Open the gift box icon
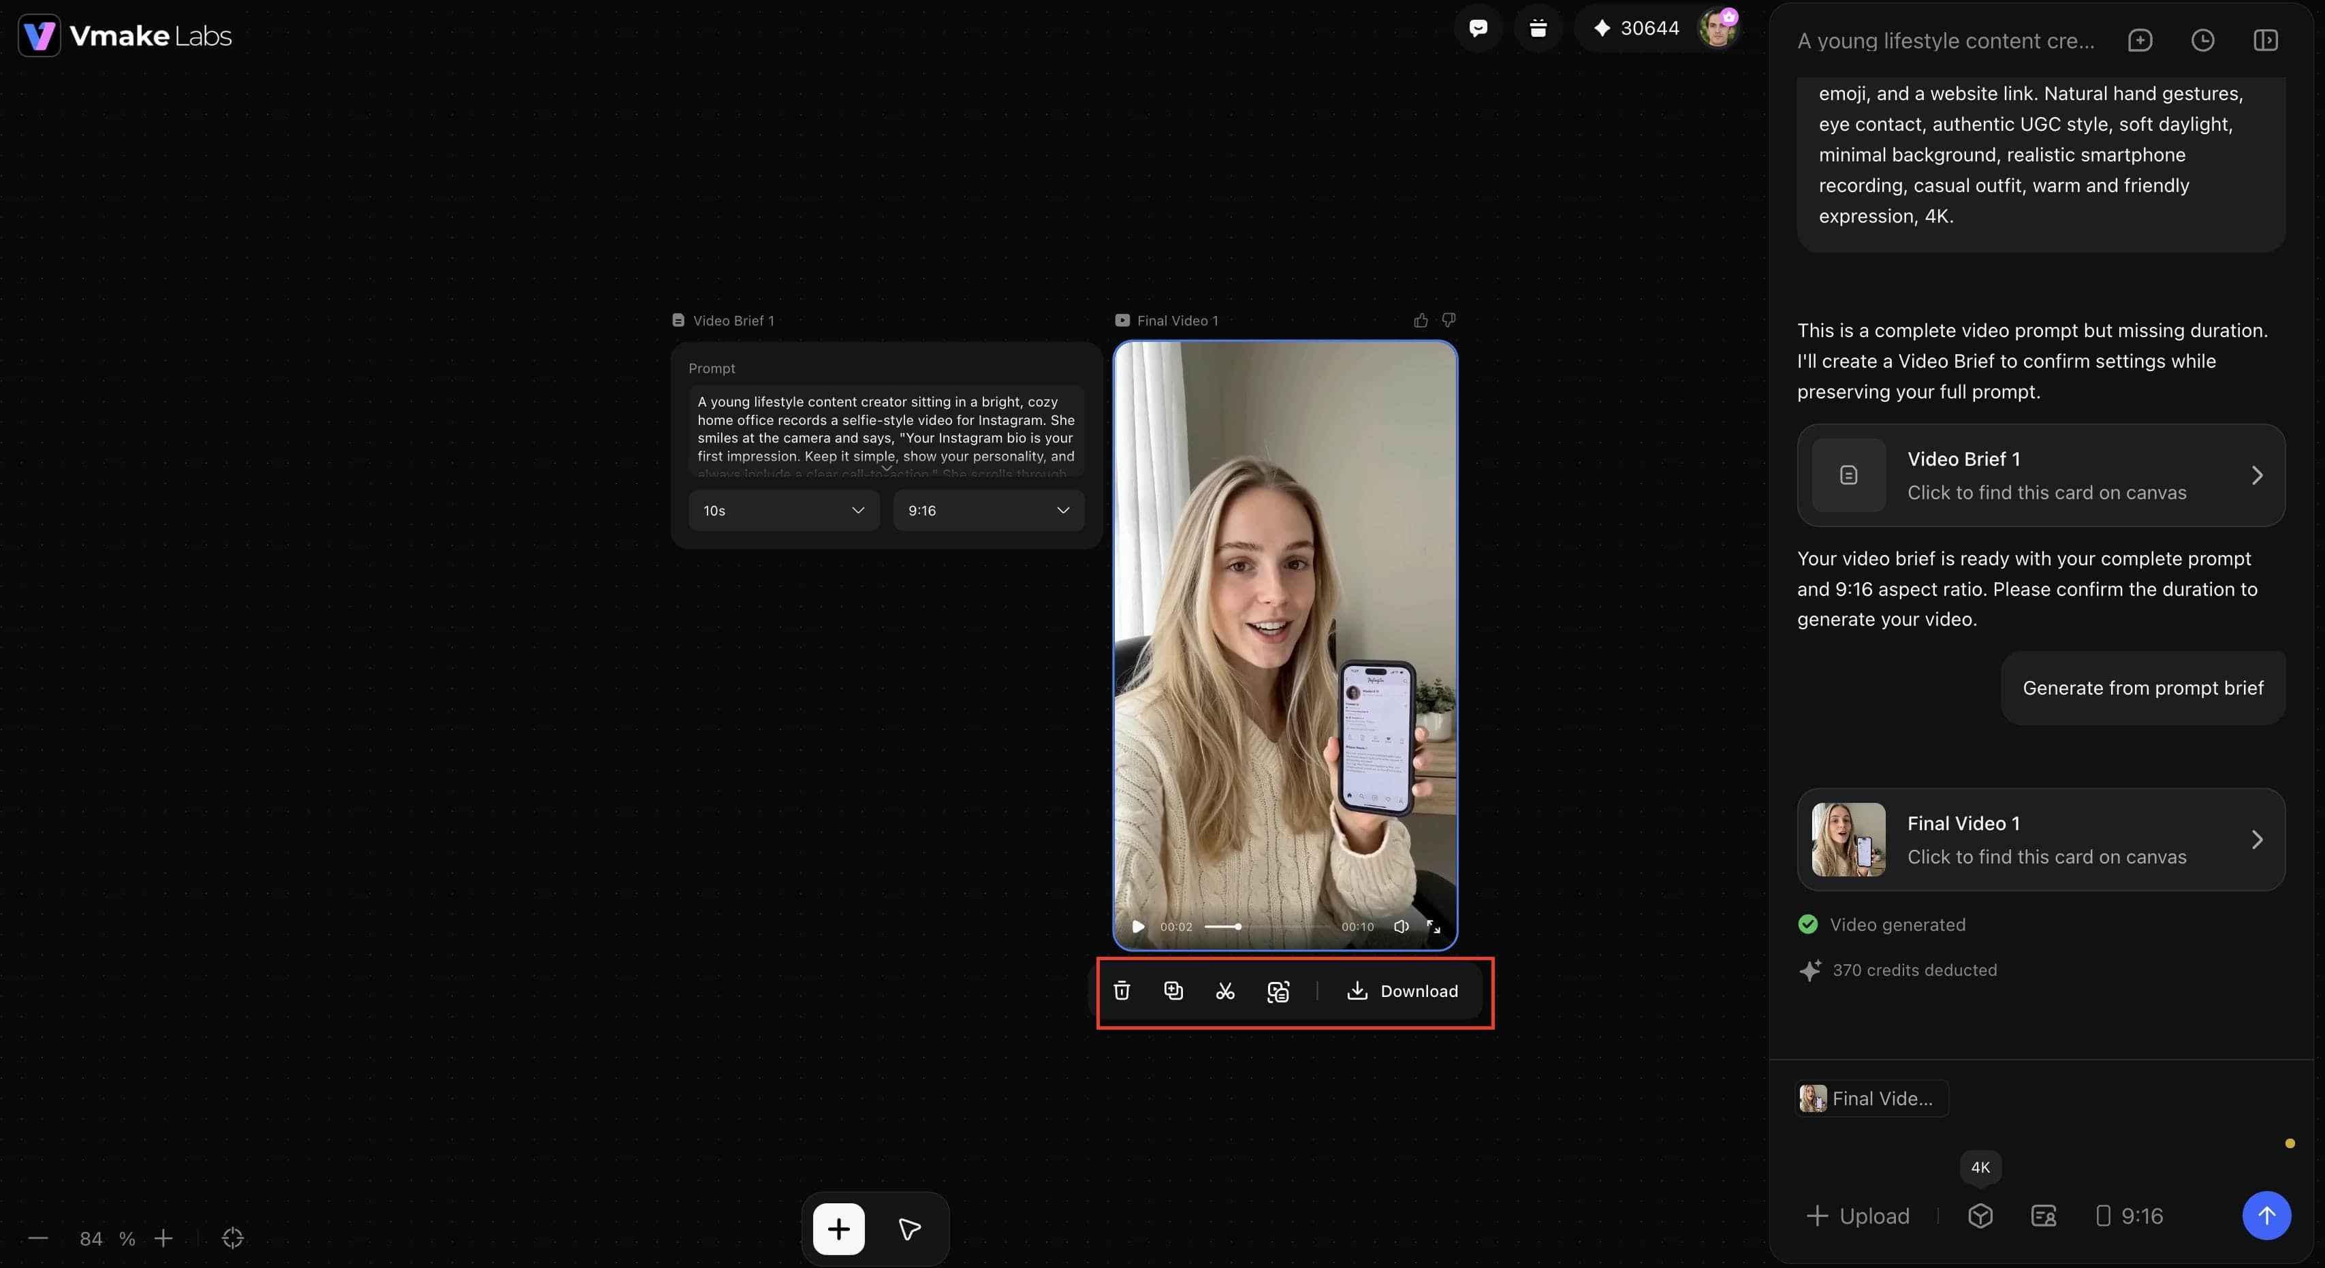Image resolution: width=2325 pixels, height=1268 pixels. pyautogui.click(x=1538, y=28)
